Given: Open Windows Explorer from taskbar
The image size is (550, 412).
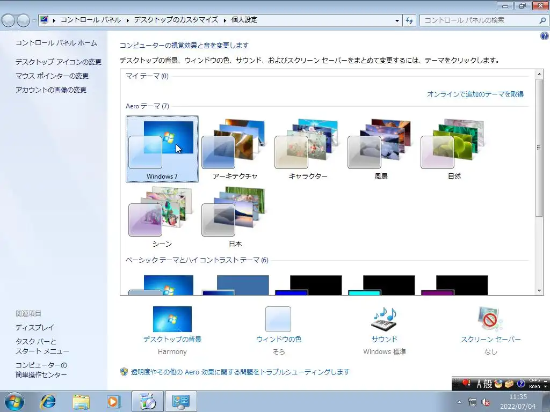Looking at the screenshot, I should [x=82, y=401].
